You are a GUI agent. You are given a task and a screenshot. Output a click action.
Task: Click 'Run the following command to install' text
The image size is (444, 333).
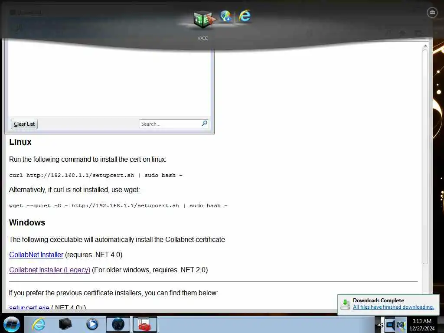tap(88, 160)
